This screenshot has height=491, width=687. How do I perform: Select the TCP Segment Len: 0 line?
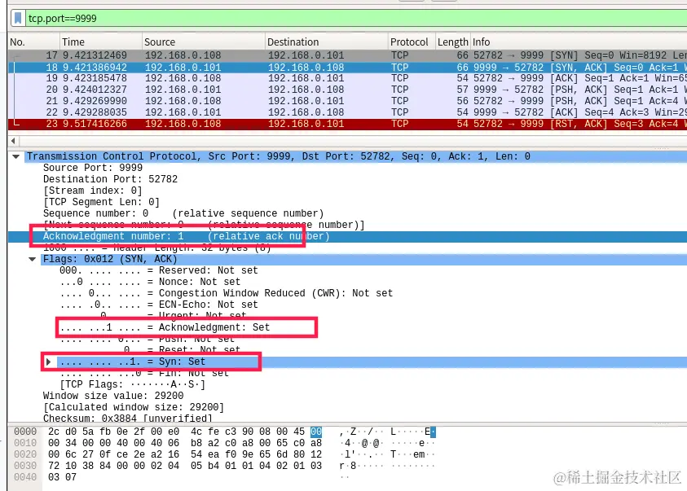101,202
